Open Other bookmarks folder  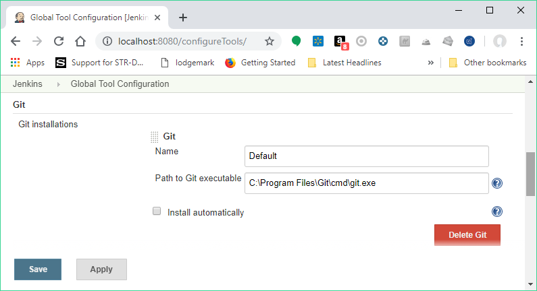(488, 63)
